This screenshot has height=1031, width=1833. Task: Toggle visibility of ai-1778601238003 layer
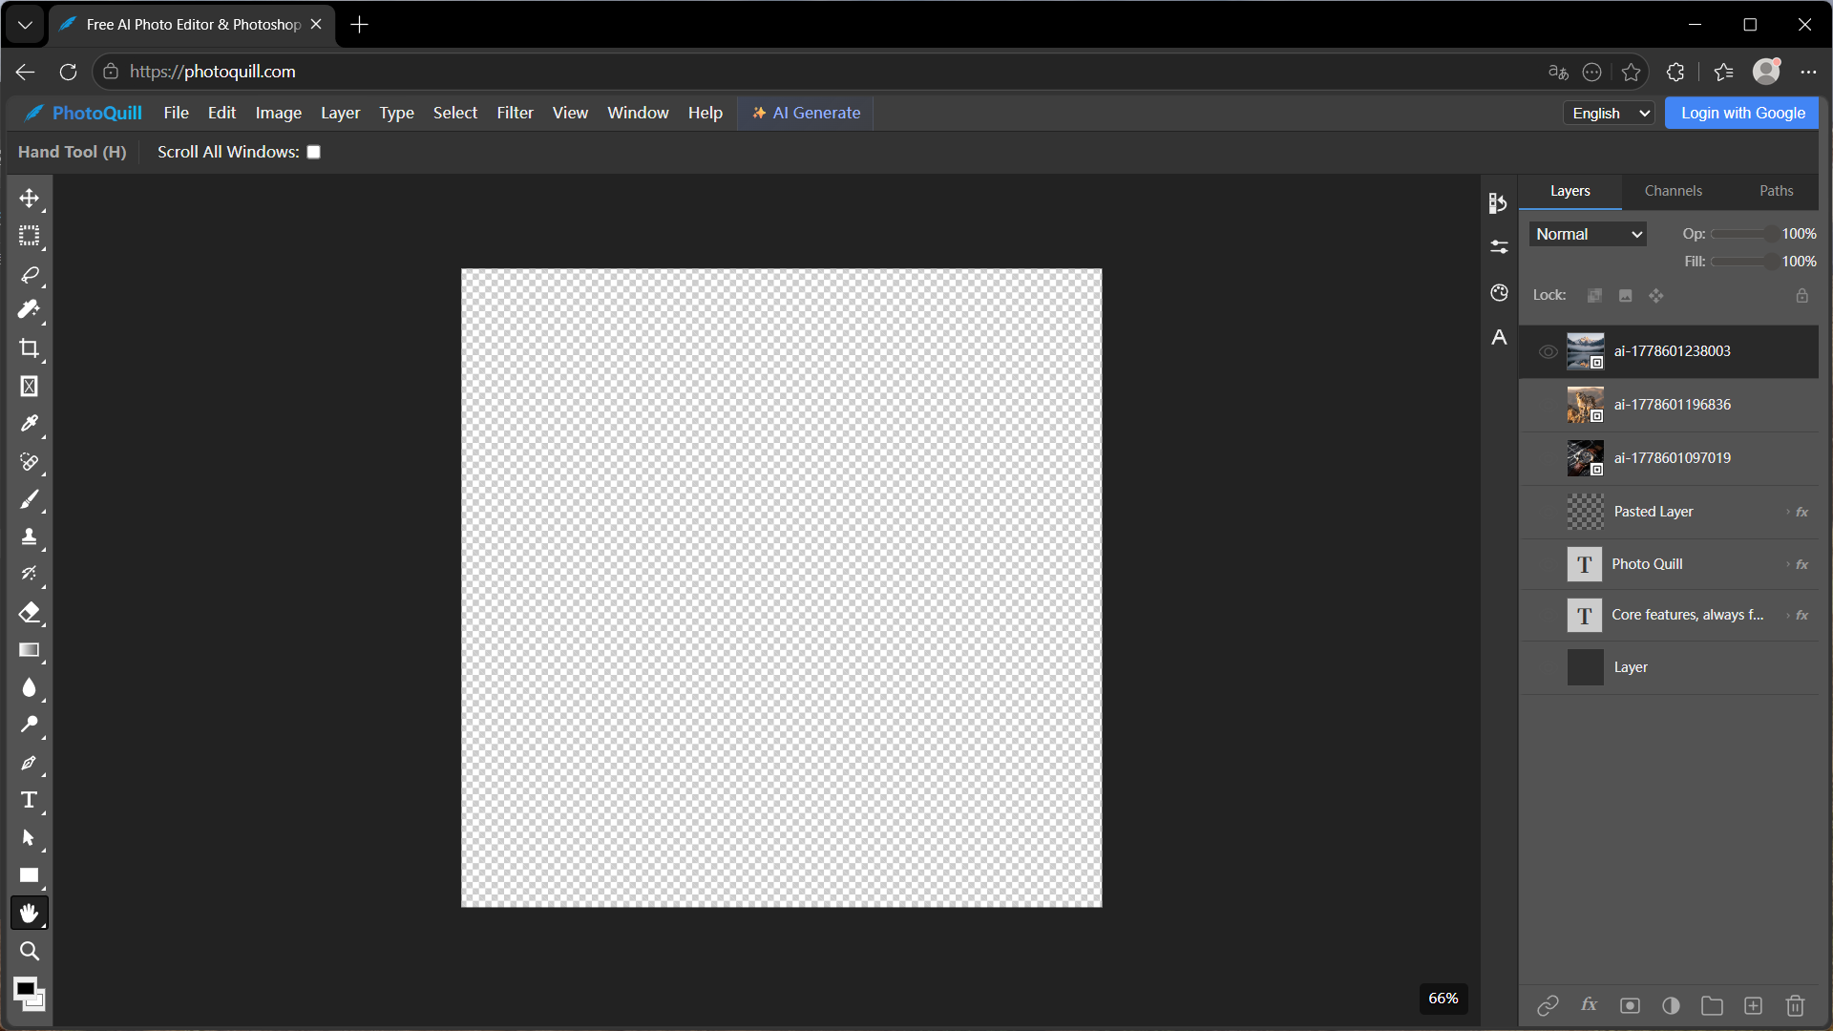(1548, 351)
